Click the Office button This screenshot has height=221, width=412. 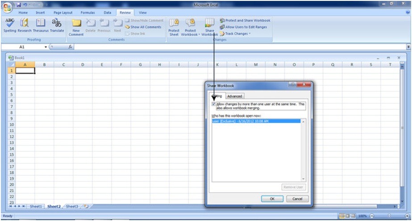7,6
